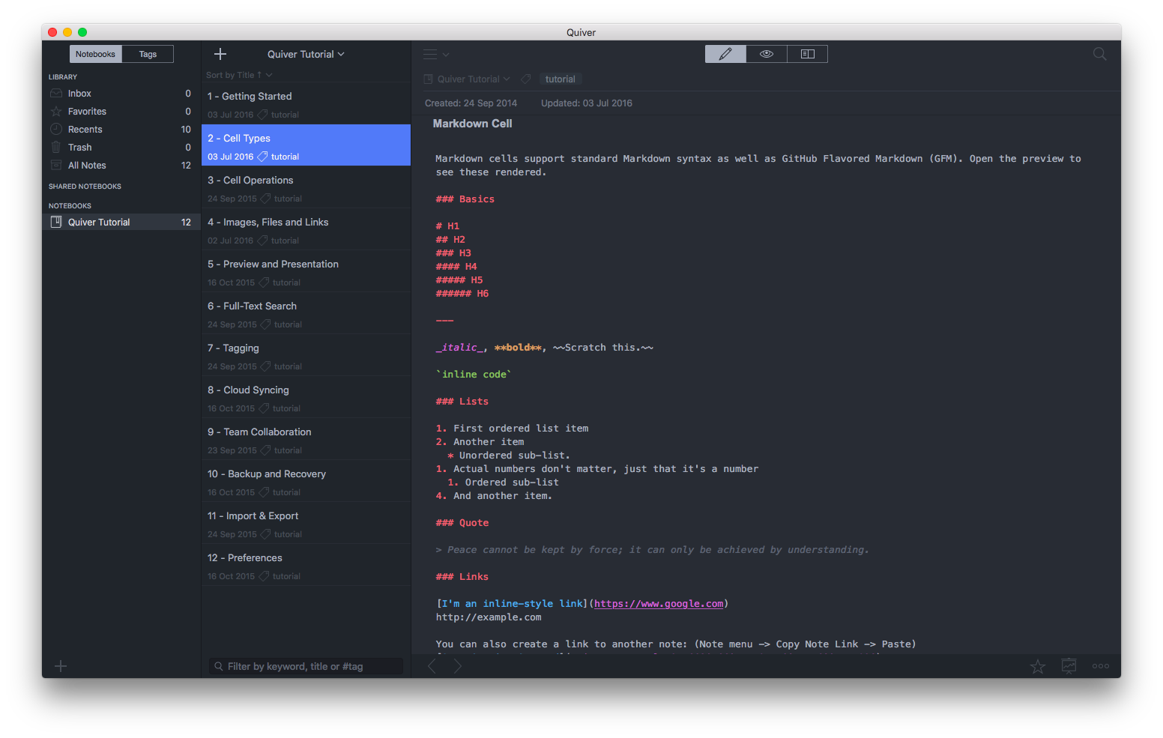
Task: Select the Tags tab
Action: 148,54
